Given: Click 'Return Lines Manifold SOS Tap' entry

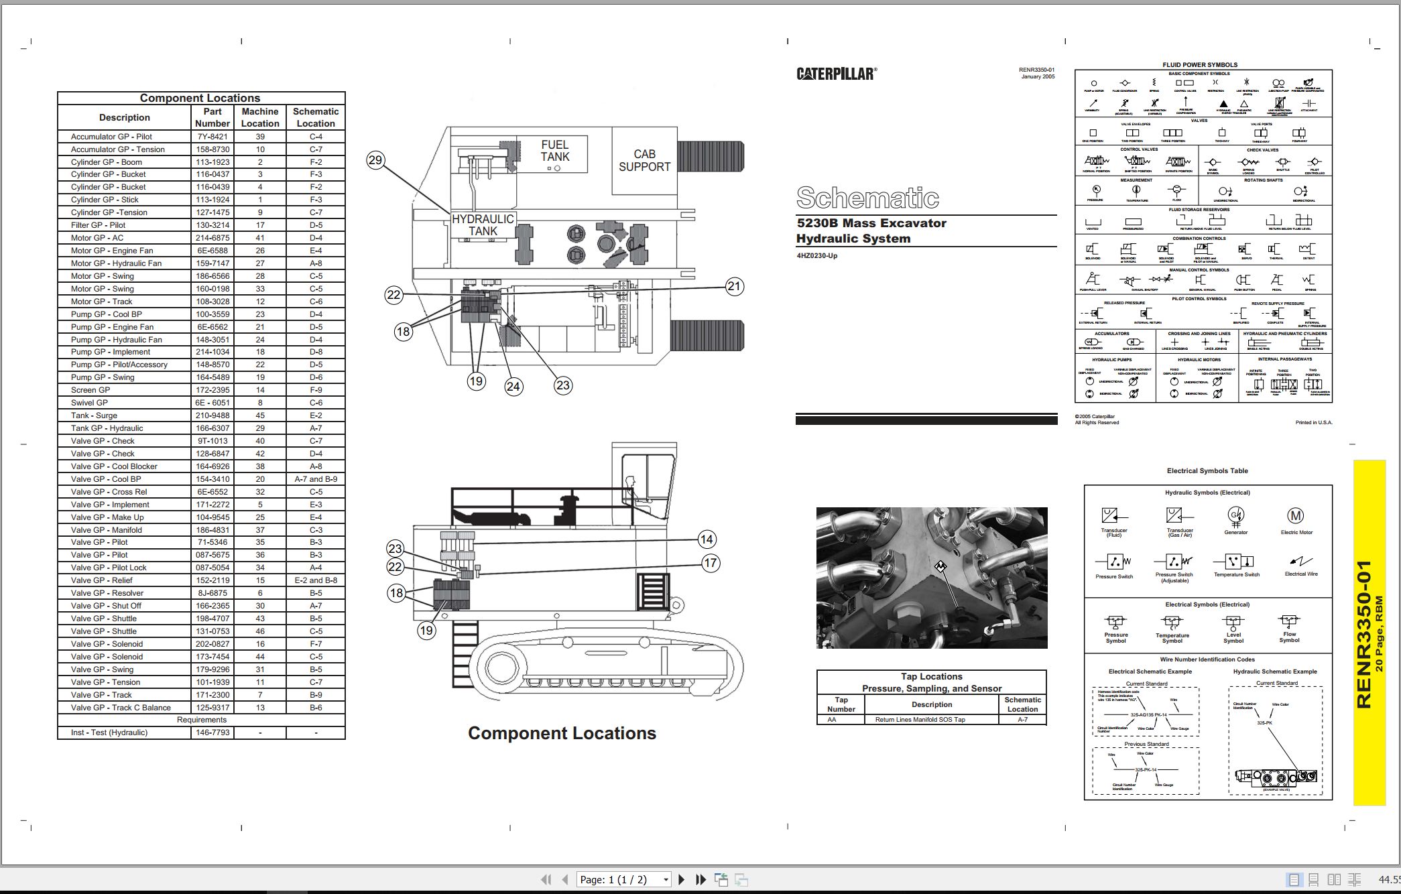Looking at the screenshot, I should tap(920, 719).
